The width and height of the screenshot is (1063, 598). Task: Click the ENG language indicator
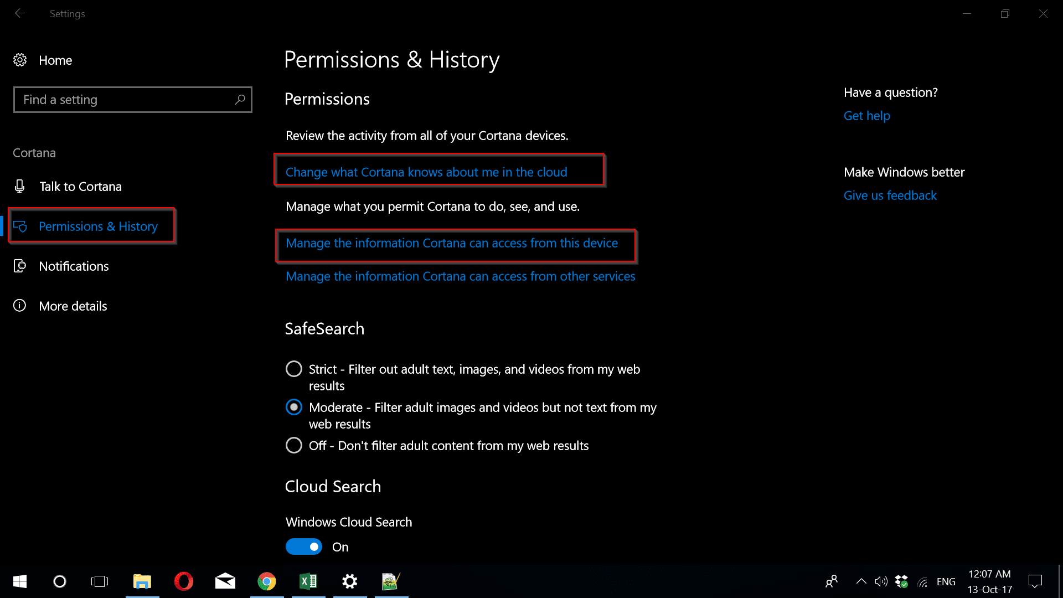(x=946, y=581)
